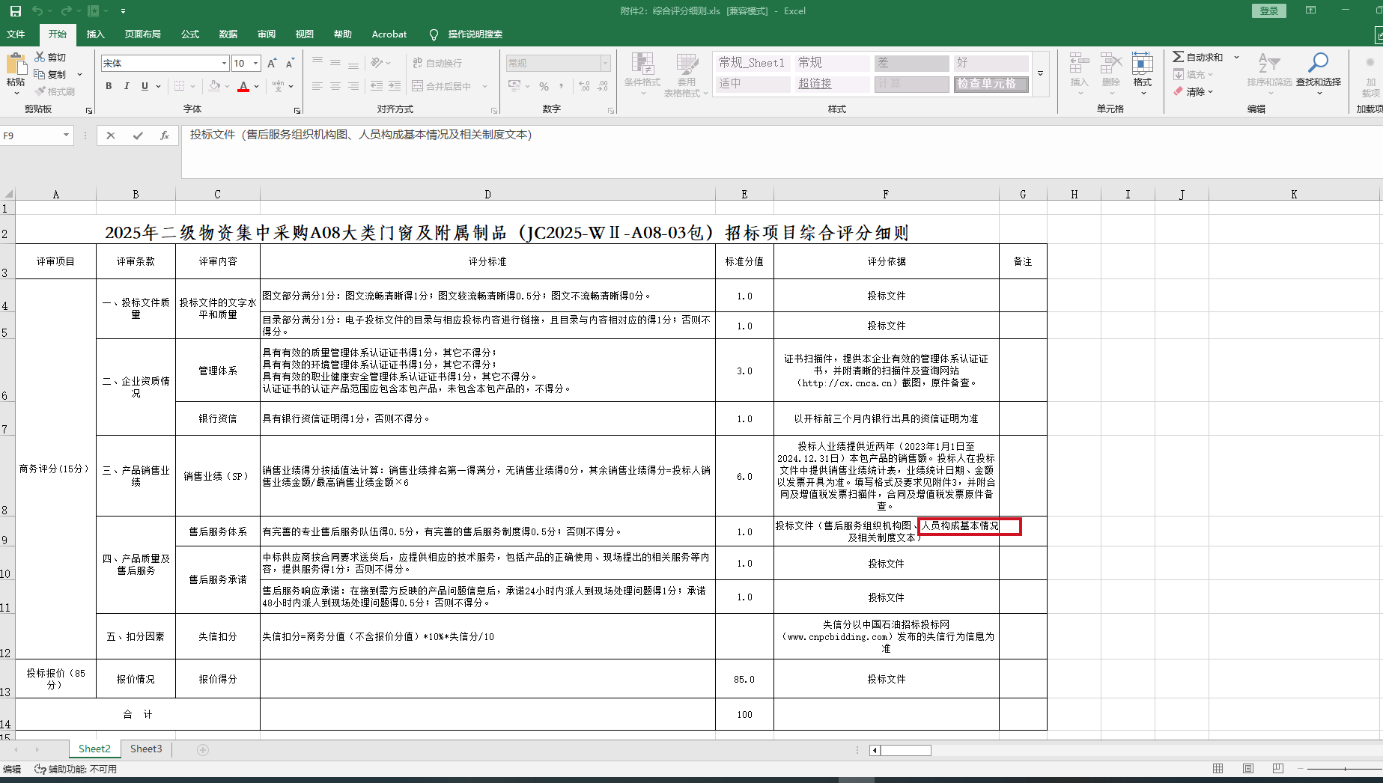
Task: Increase indent with the indent icon
Action: click(x=395, y=87)
